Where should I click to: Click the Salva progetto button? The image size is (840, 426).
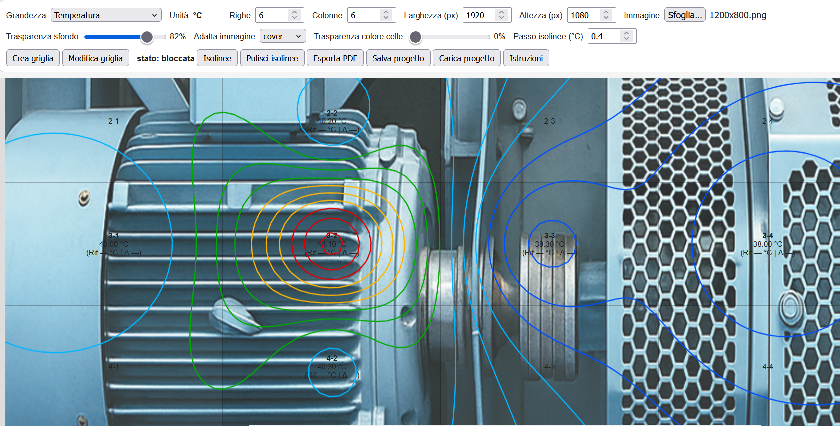click(x=398, y=58)
